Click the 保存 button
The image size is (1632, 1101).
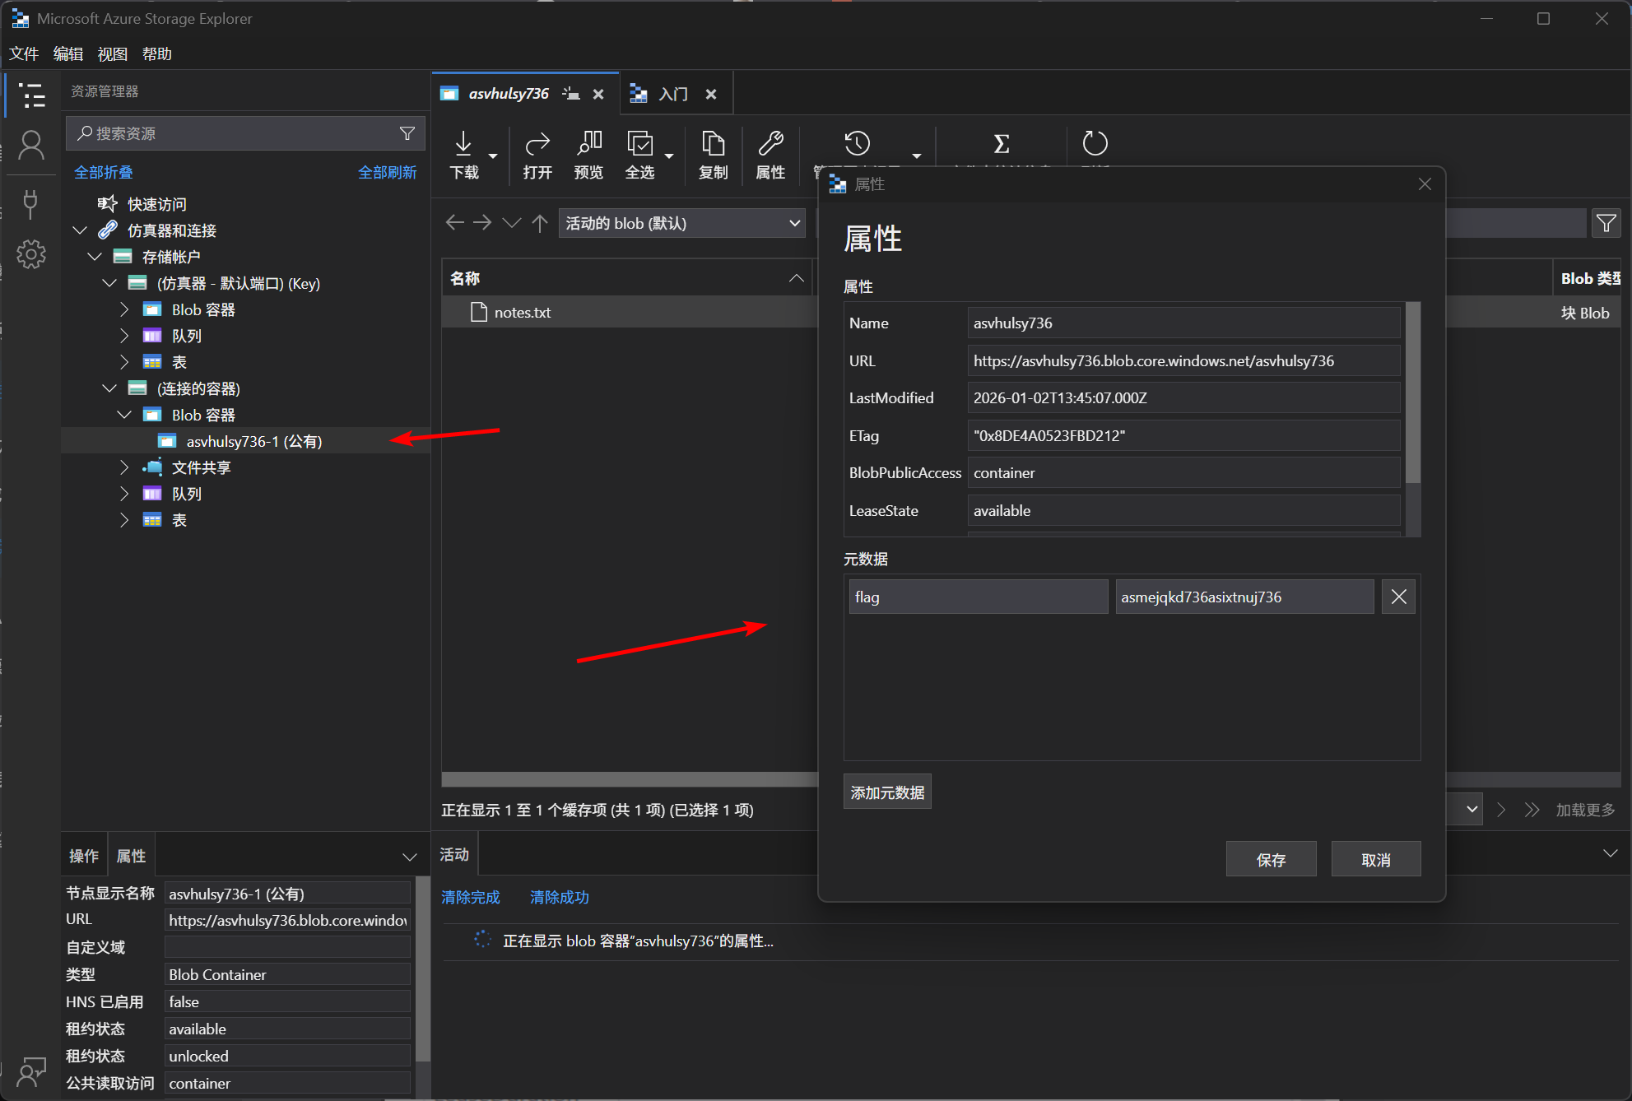coord(1271,859)
